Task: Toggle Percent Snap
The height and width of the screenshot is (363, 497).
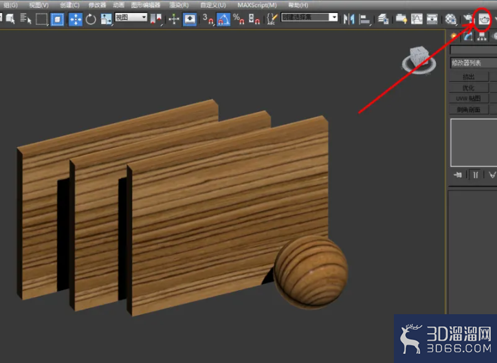Action: pos(239,19)
